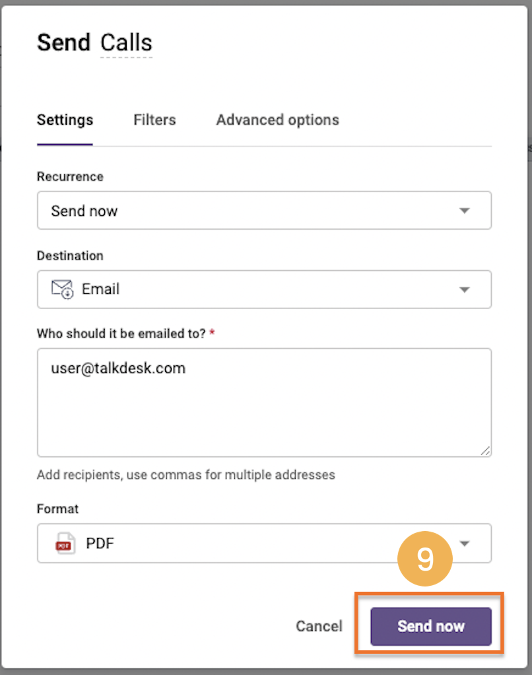
Task: Click the 'Add recipients' hint text
Action: [185, 475]
